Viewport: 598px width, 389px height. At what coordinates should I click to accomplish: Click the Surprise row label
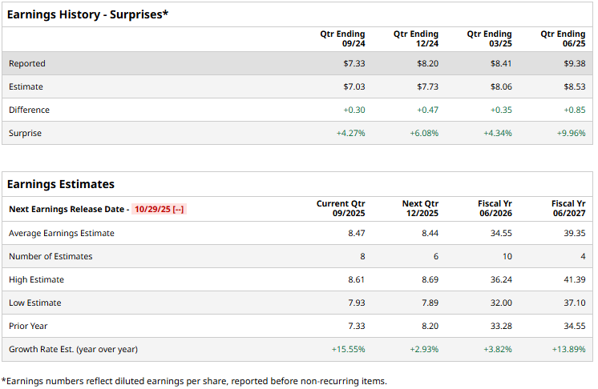[x=25, y=133]
